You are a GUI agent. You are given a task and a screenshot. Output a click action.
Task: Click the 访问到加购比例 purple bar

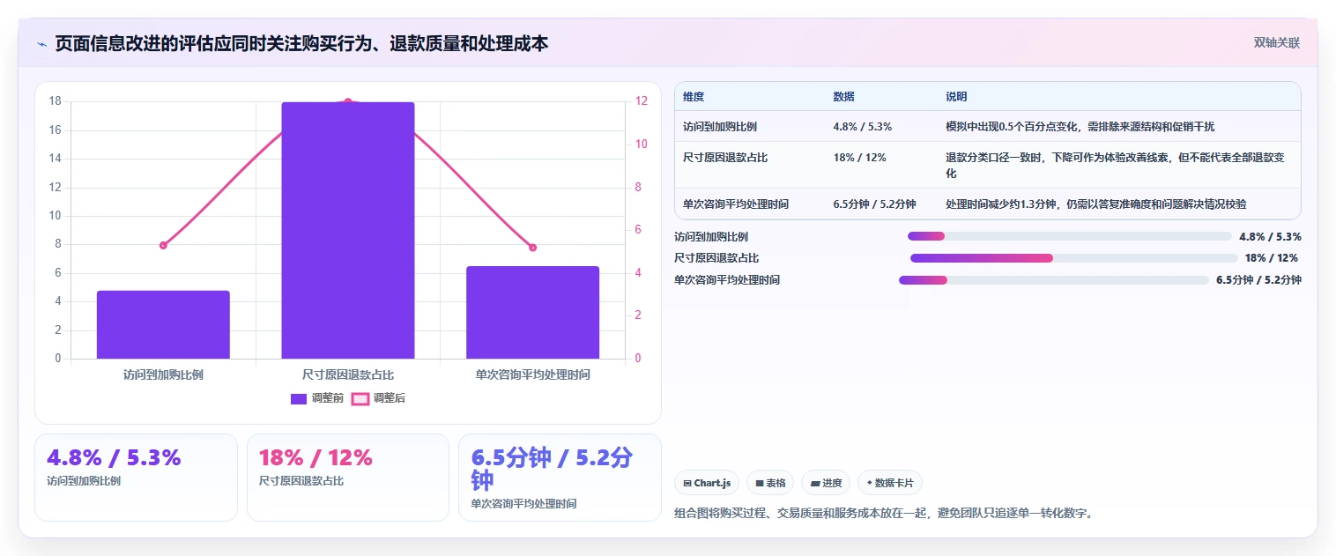163,324
